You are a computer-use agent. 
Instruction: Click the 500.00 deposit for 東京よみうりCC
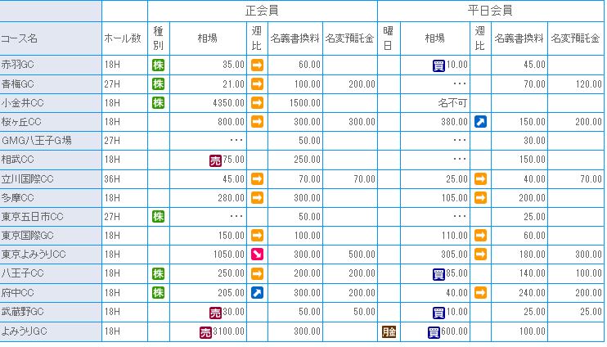(x=362, y=255)
